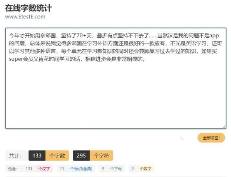
Task: Click the yellow 个数字 tag
Action: (146, 169)
